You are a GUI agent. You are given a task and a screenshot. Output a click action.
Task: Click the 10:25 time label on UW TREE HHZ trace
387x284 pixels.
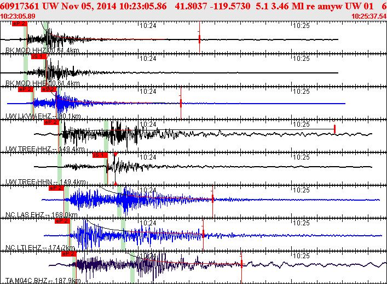click(302, 124)
